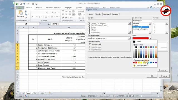Click the OK button in Format Cells

click(x=152, y=76)
